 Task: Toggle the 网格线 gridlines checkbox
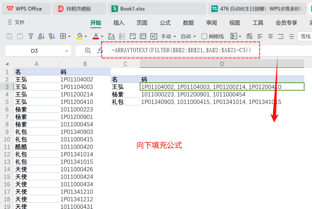(x=204, y=37)
